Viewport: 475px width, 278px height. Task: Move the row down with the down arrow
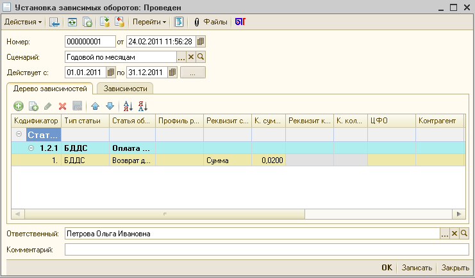click(x=110, y=106)
